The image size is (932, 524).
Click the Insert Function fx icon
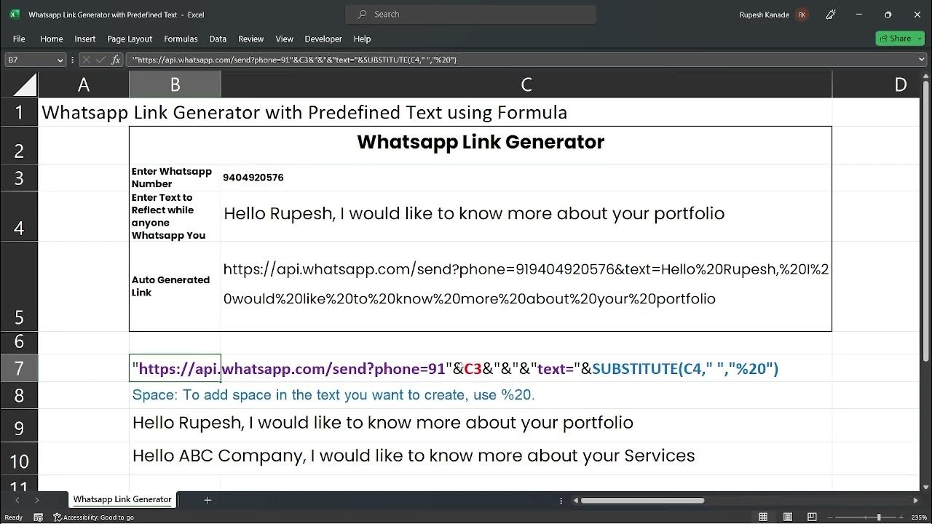116,60
